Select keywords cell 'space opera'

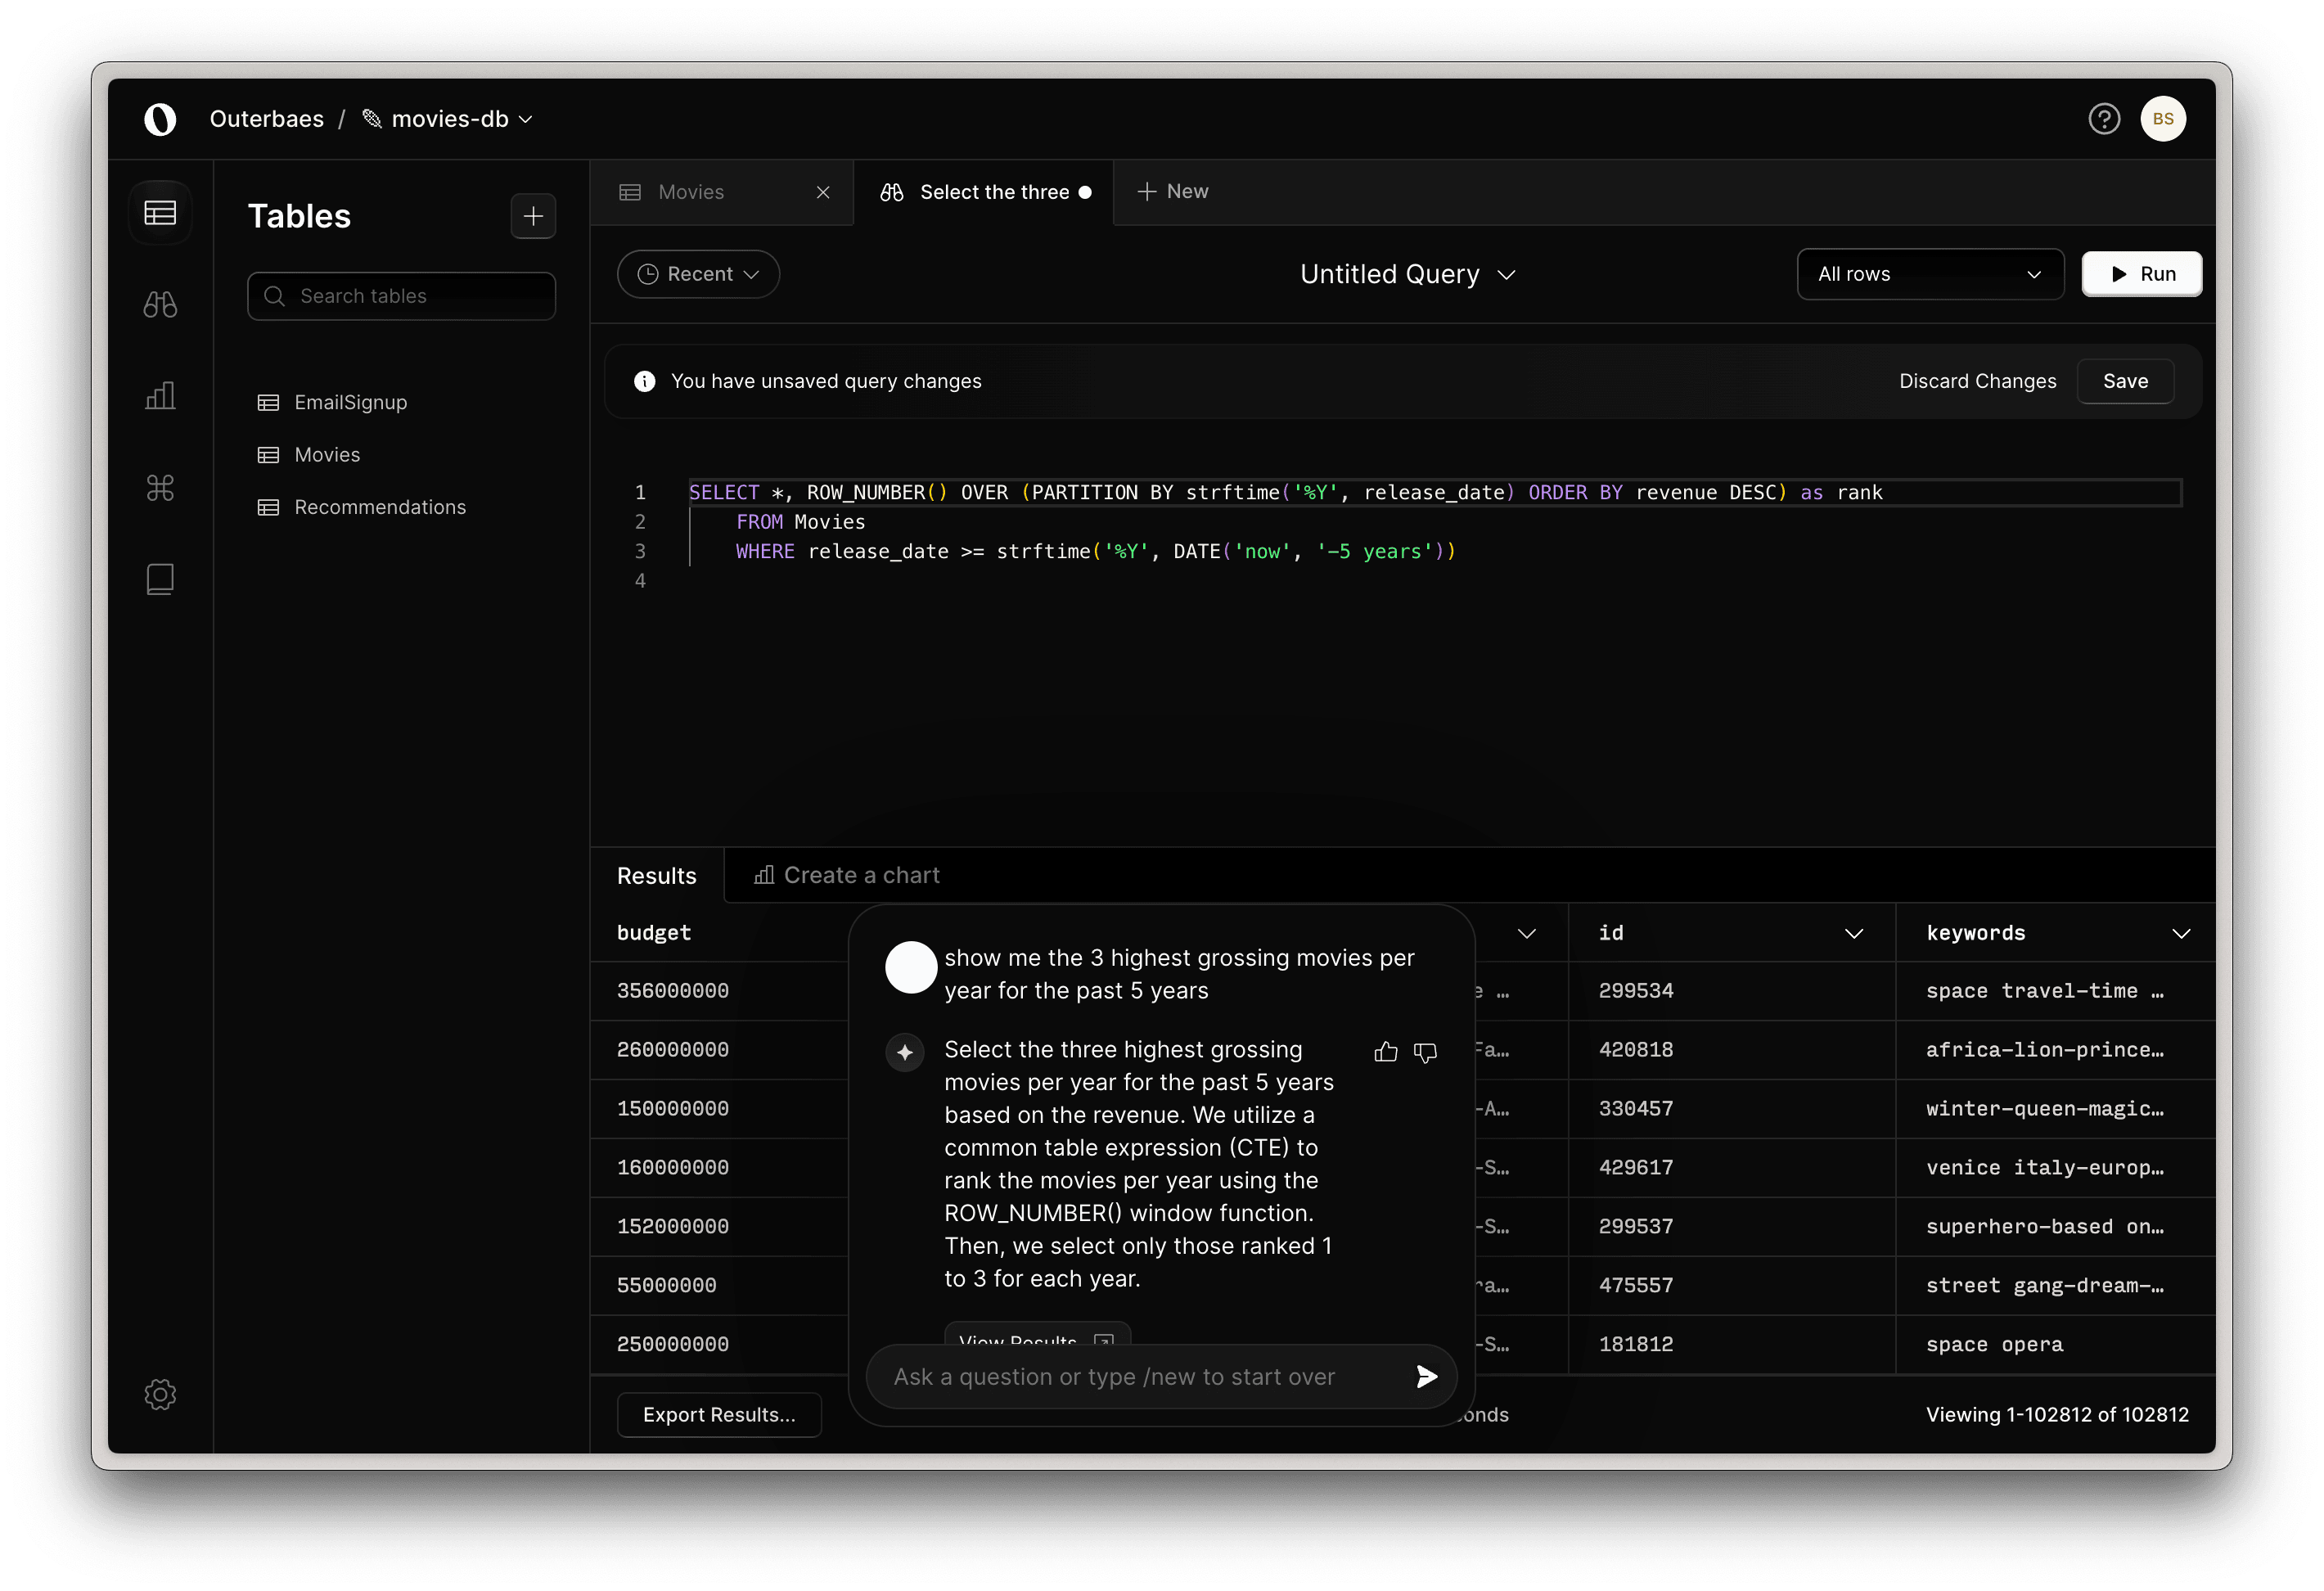1994,1344
